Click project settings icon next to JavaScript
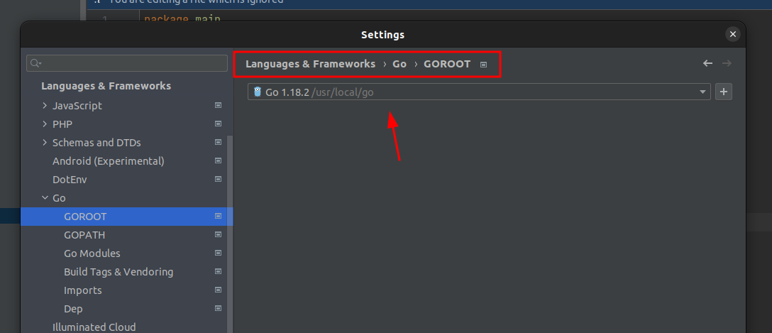Image resolution: width=772 pixels, height=333 pixels. 218,105
